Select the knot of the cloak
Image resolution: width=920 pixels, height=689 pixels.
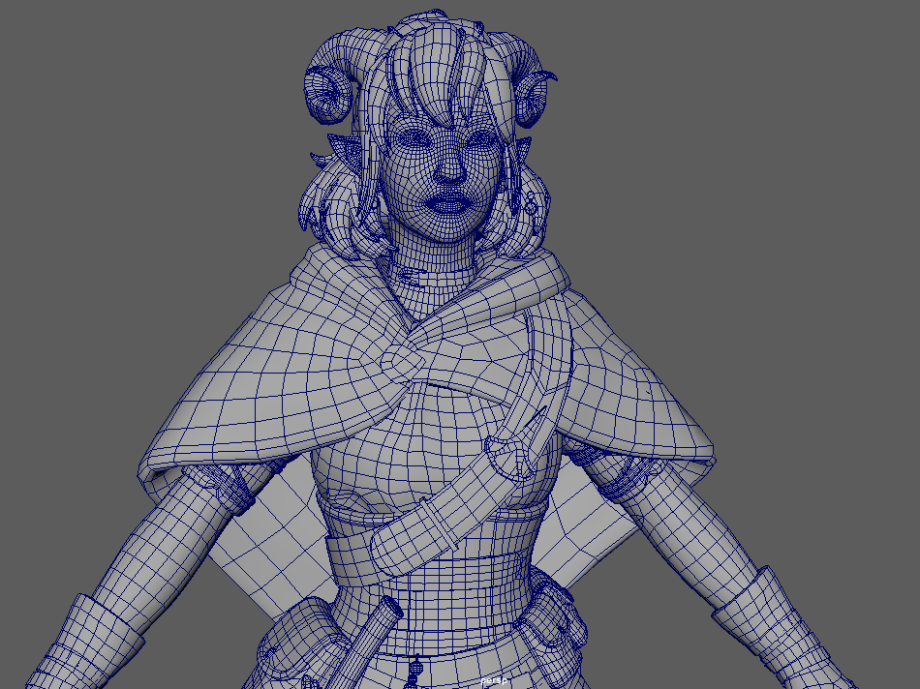tap(404, 363)
